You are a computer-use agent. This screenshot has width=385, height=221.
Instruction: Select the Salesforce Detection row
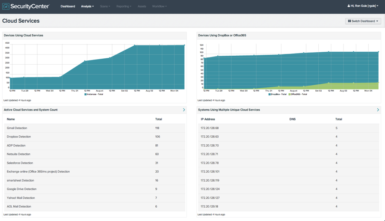pos(95,163)
